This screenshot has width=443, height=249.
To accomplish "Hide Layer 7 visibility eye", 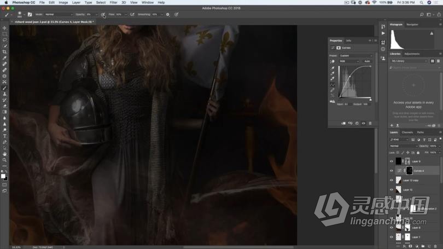I will [x=392, y=237].
